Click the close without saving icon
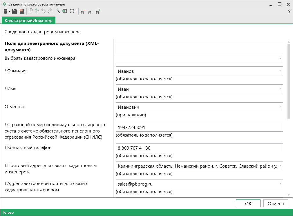Screen dimensions: 293x216 click(x=22, y=11)
